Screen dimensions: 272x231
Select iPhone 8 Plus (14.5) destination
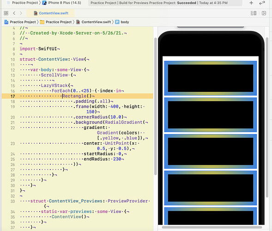pos(64,3)
